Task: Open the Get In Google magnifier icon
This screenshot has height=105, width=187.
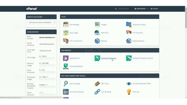Action: [66, 84]
